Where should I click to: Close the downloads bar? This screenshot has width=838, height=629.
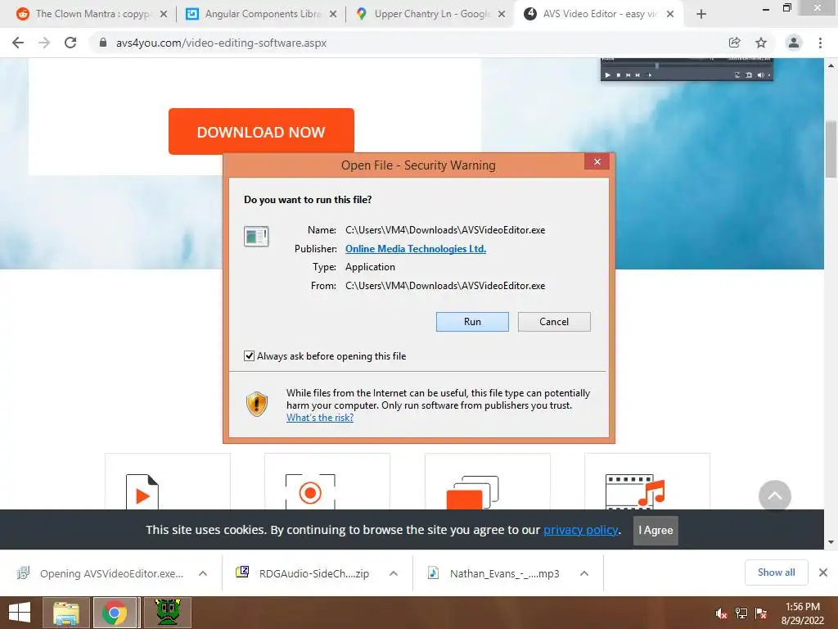(823, 572)
